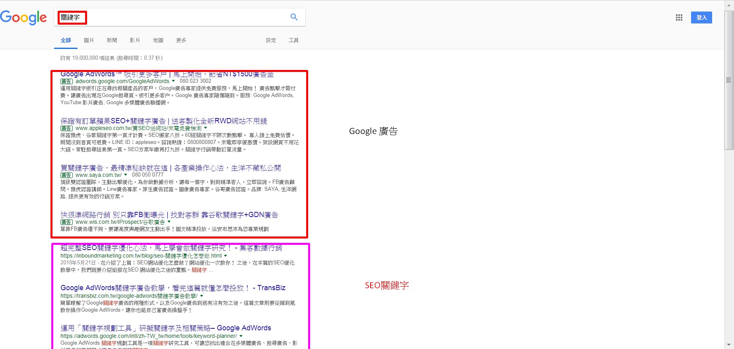Image resolution: width=734 pixels, height=349 pixels.
Task: Click the result count text 約有 19,000,000 項結果
Action: 87,58
